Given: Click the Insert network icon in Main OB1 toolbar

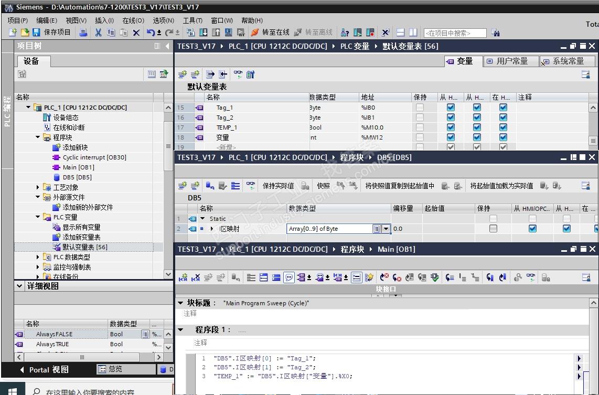Looking at the screenshot, I should (x=183, y=277).
